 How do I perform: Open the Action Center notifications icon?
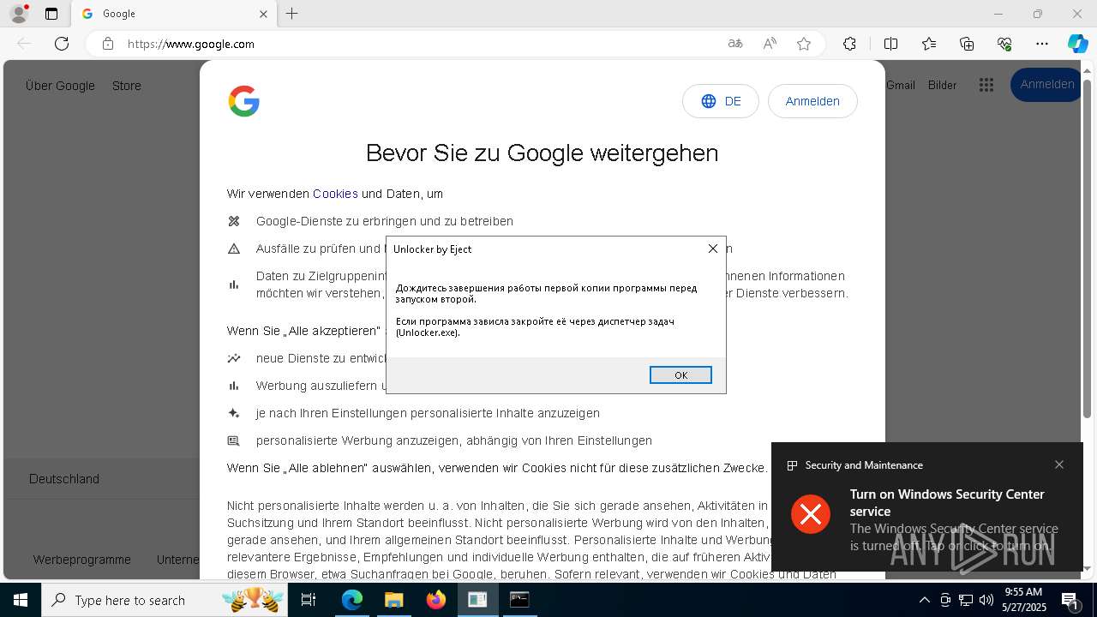[x=1070, y=600]
